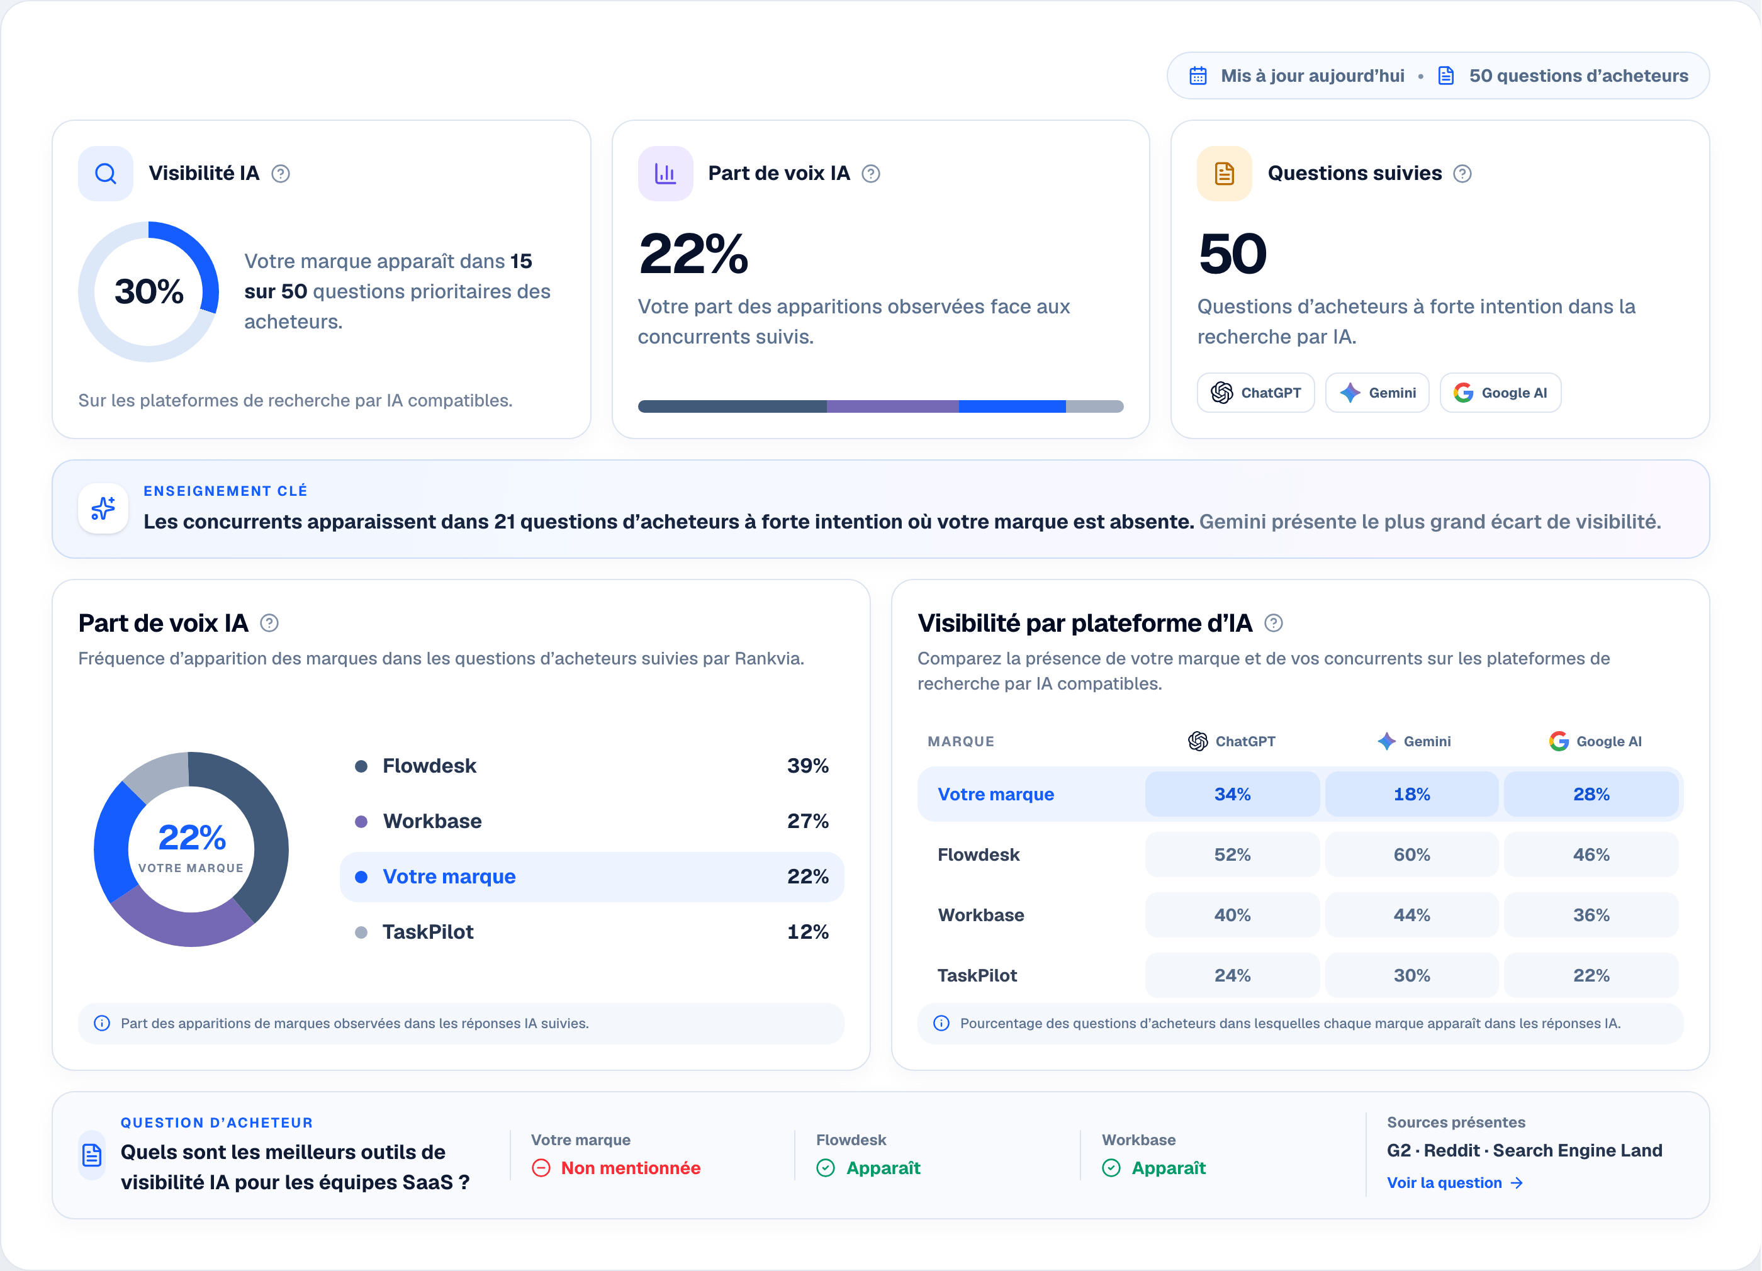Open the Voir la question link
Viewport: 1762px width, 1271px height.
1454,1182
